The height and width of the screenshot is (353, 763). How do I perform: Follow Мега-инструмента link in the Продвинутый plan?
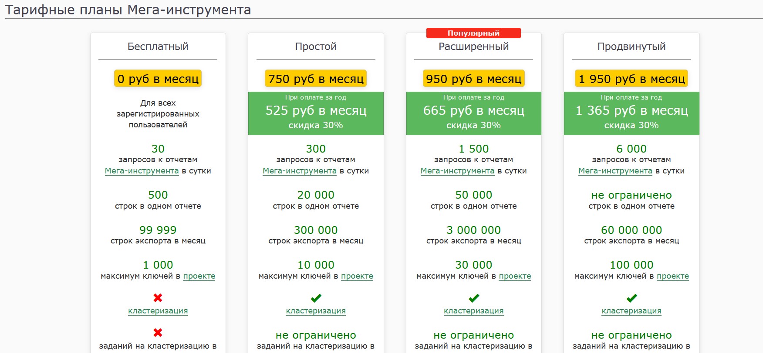(x=615, y=171)
